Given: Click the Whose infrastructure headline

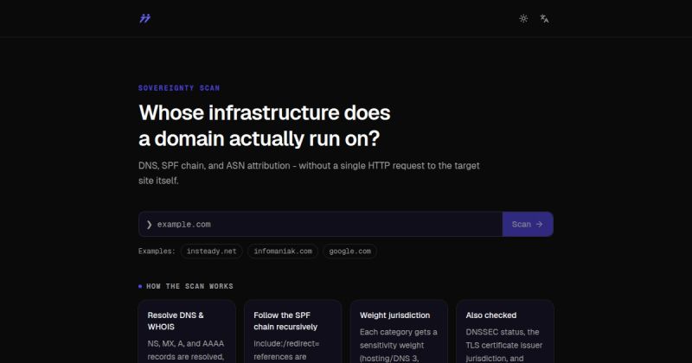Looking at the screenshot, I should point(265,125).
